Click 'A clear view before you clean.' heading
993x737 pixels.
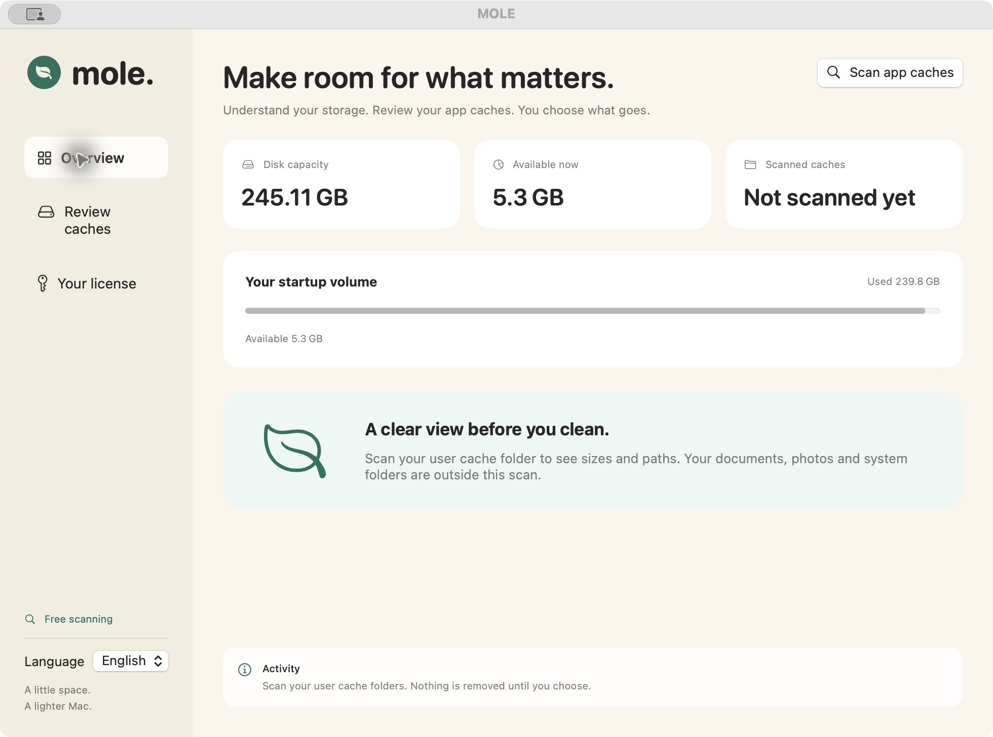coord(487,429)
